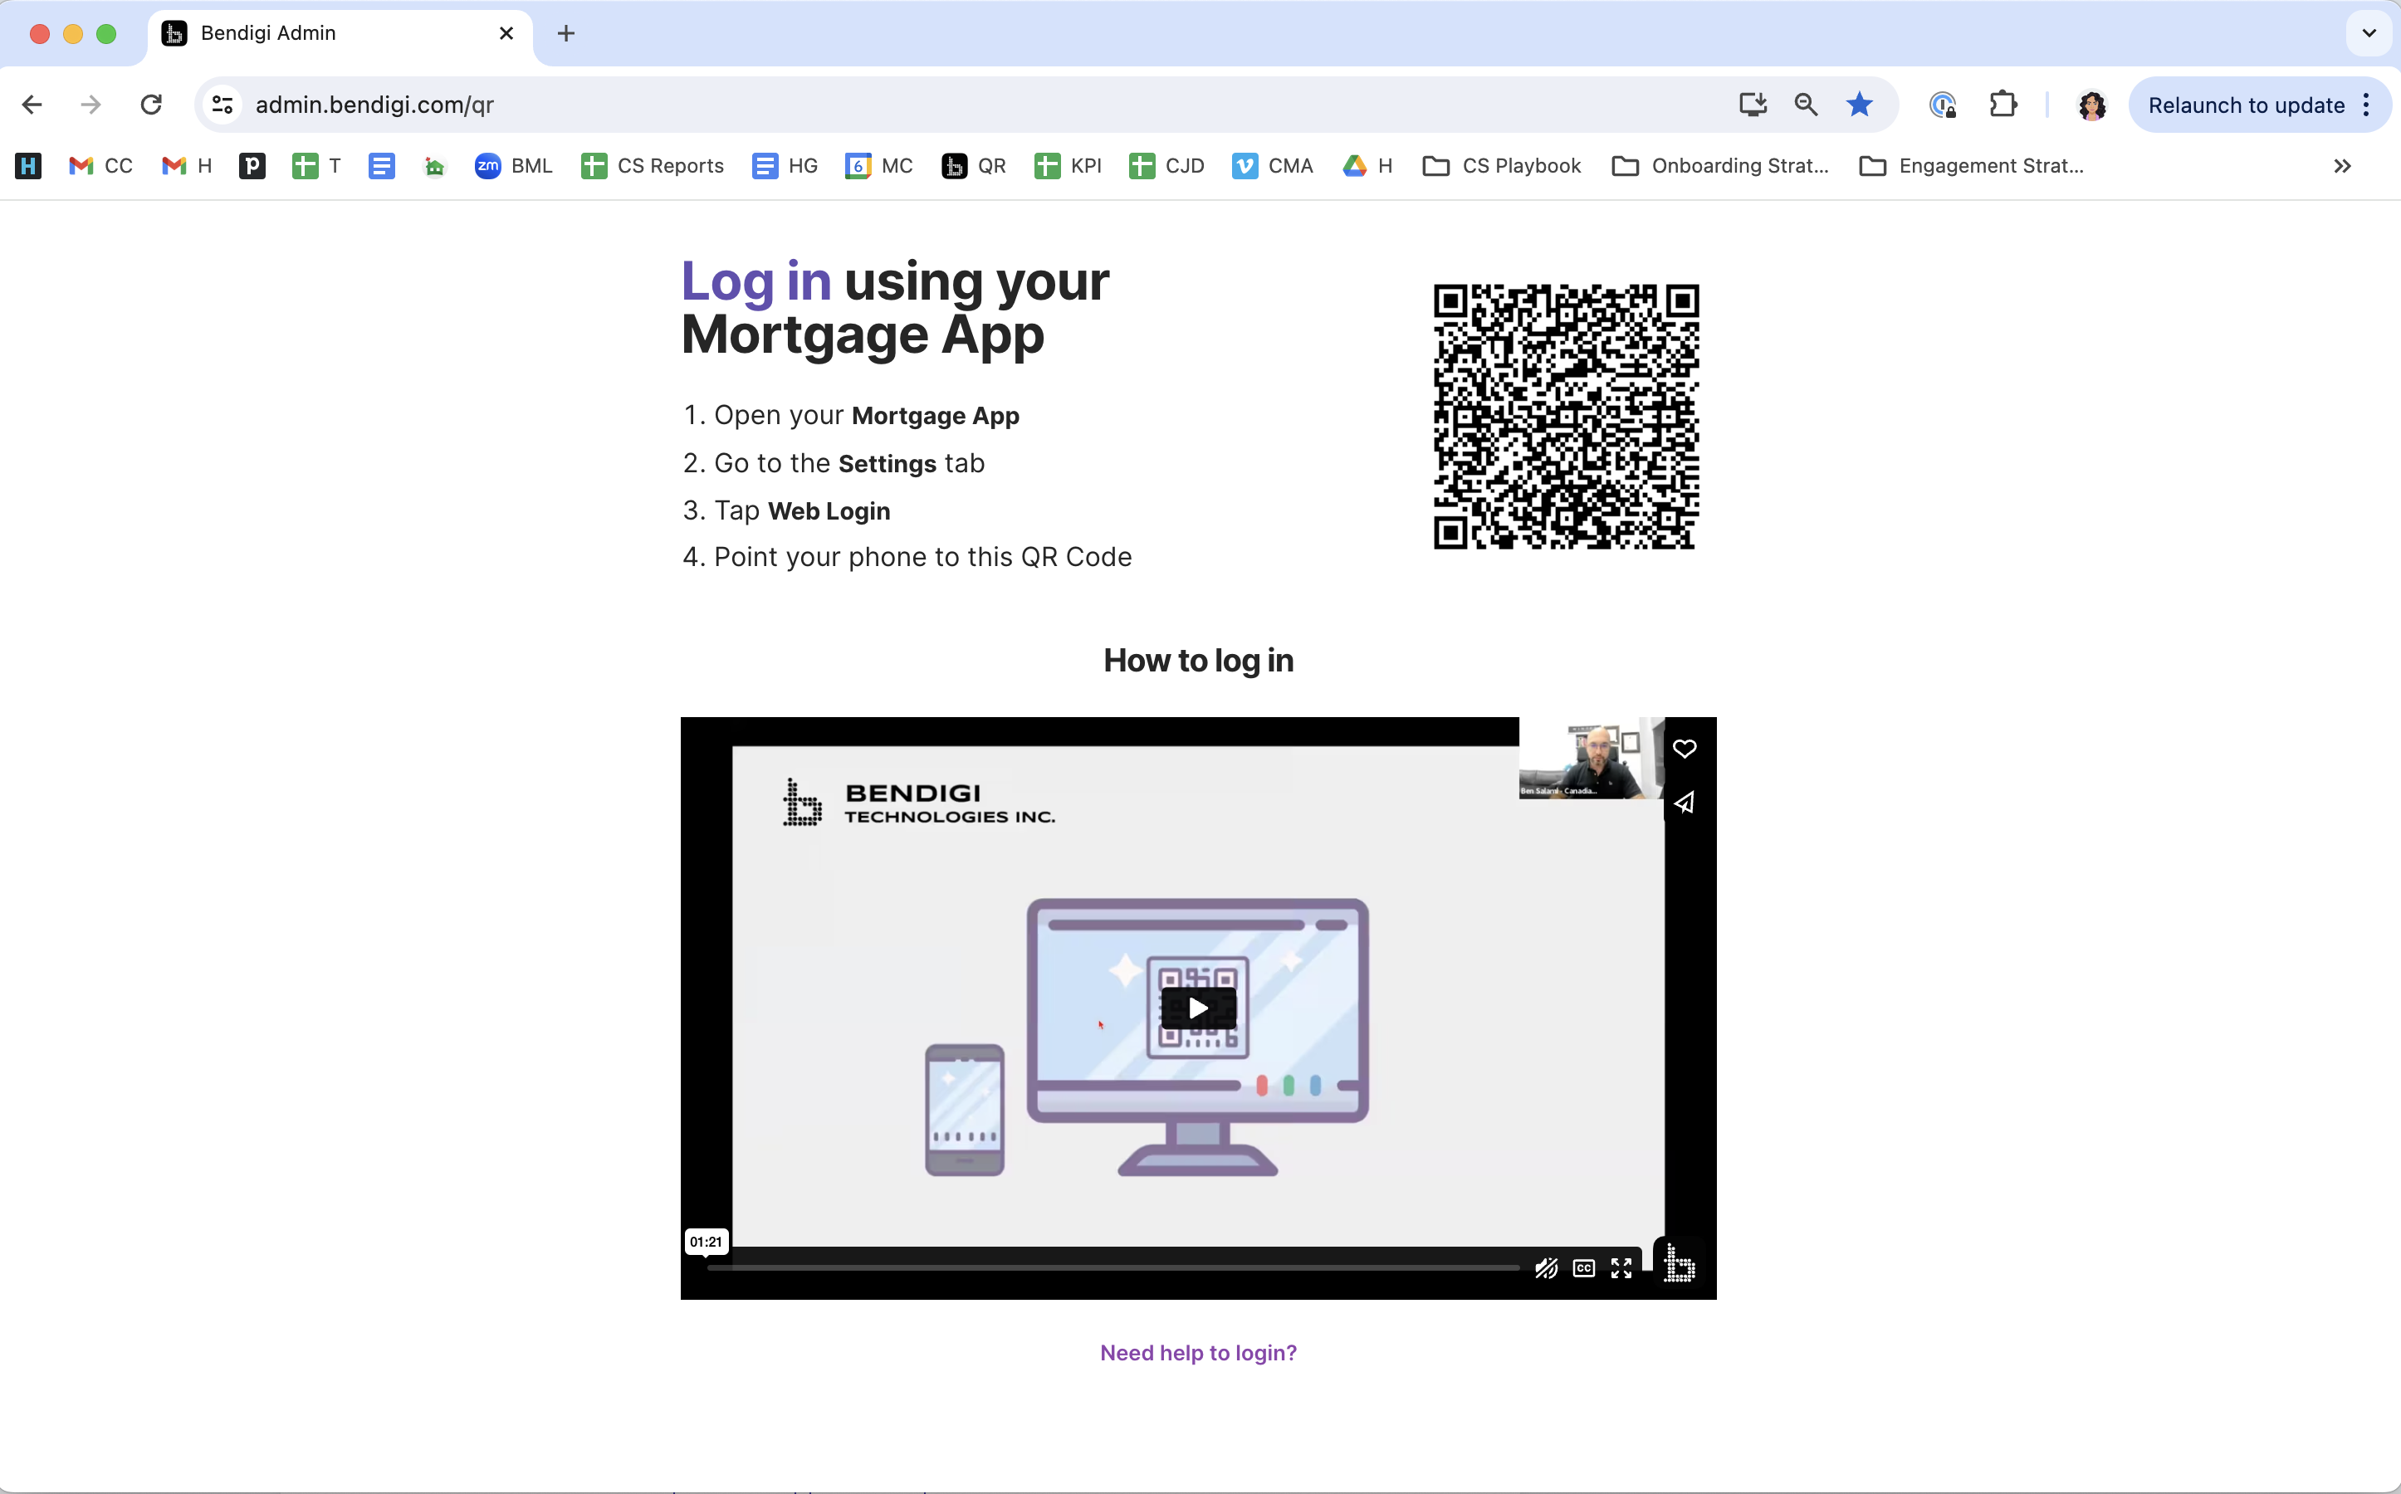
Task: Close the Bendigi Admin tab
Action: (x=506, y=33)
